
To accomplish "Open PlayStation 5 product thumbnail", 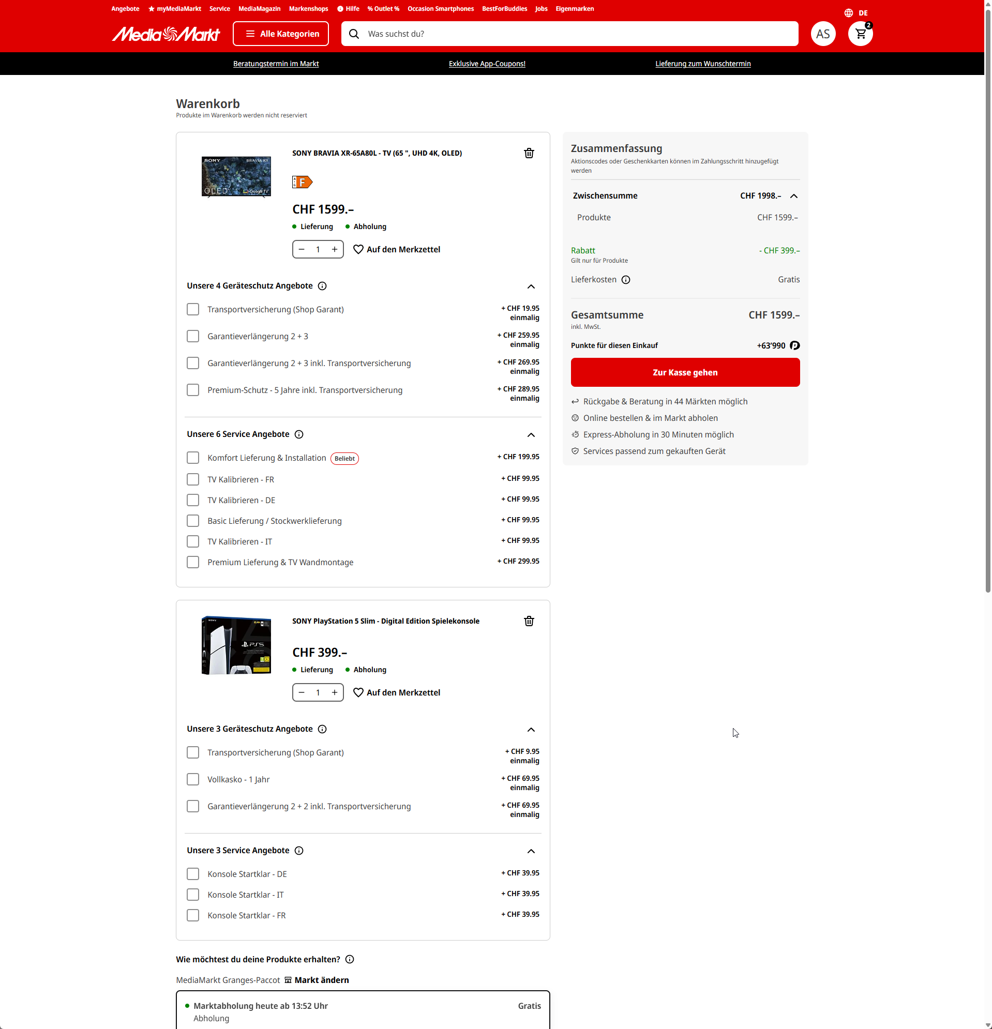I will tap(236, 645).
